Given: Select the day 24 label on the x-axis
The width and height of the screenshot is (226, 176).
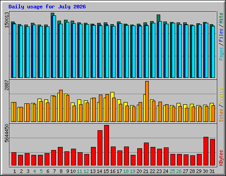Looking at the screenshot, I should coord(166,171).
